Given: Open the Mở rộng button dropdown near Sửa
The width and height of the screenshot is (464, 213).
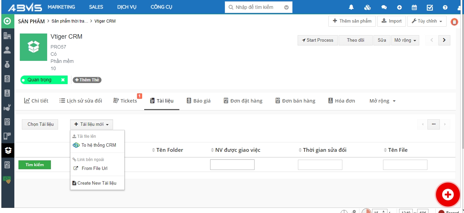Looking at the screenshot, I should pyautogui.click(x=405, y=40).
